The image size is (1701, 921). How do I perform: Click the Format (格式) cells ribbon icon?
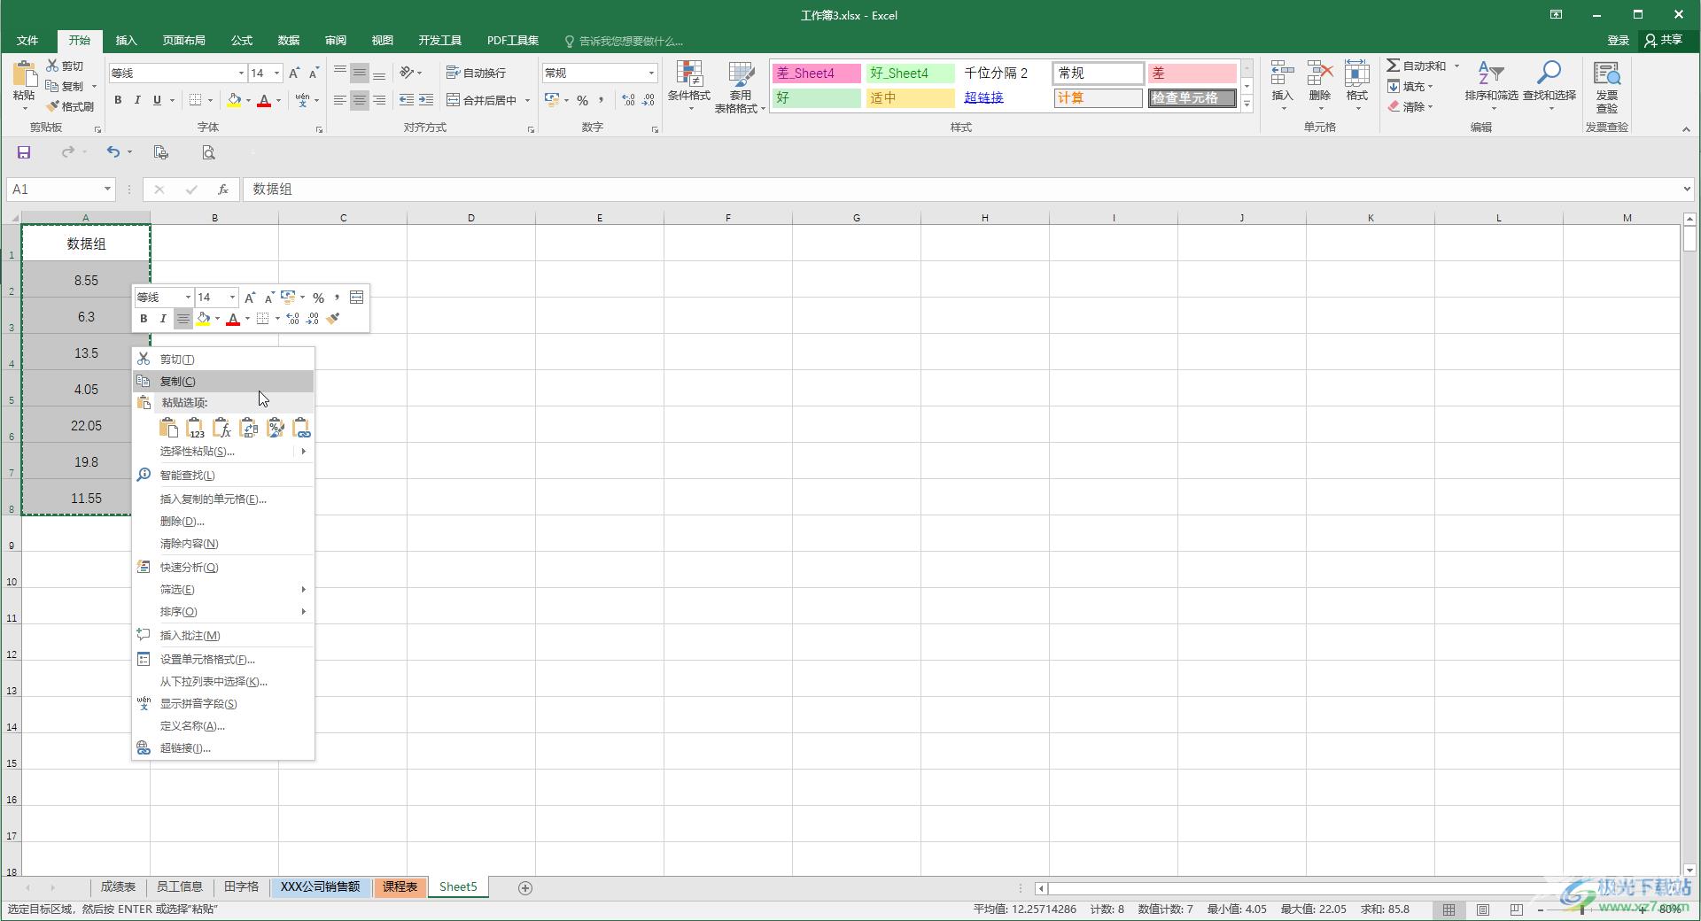pos(1356,75)
